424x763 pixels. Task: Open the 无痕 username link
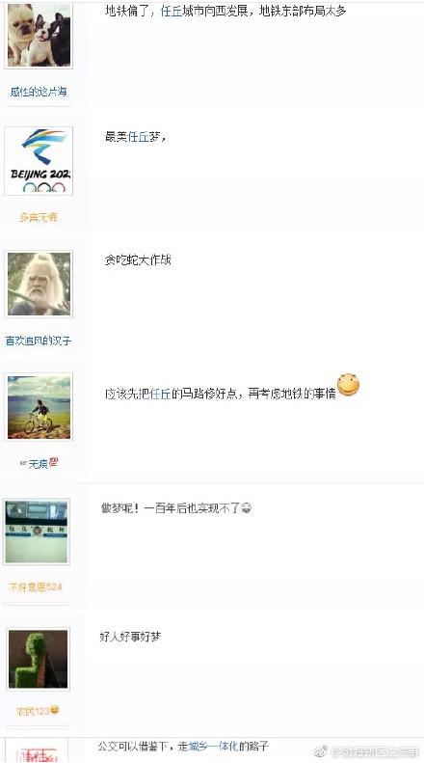point(39,464)
